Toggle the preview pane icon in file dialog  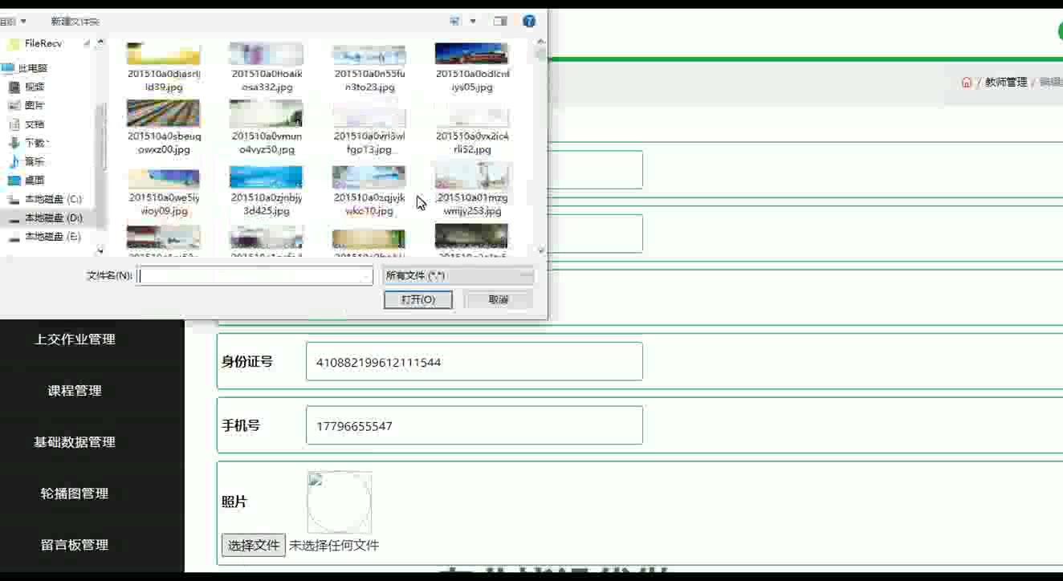[500, 21]
